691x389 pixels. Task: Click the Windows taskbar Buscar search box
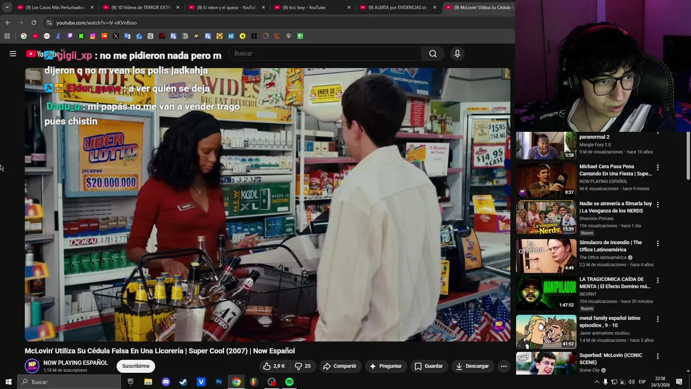(x=69, y=382)
